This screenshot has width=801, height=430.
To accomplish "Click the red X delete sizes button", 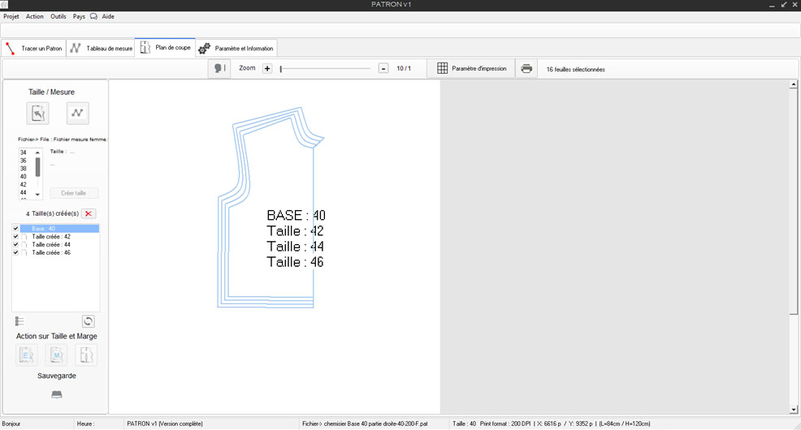I will coord(89,213).
